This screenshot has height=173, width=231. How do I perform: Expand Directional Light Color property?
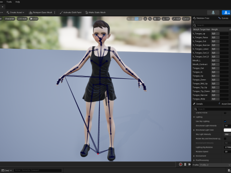click(194, 130)
